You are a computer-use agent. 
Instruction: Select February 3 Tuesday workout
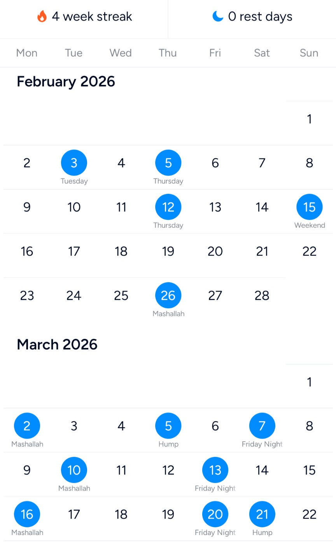click(74, 163)
